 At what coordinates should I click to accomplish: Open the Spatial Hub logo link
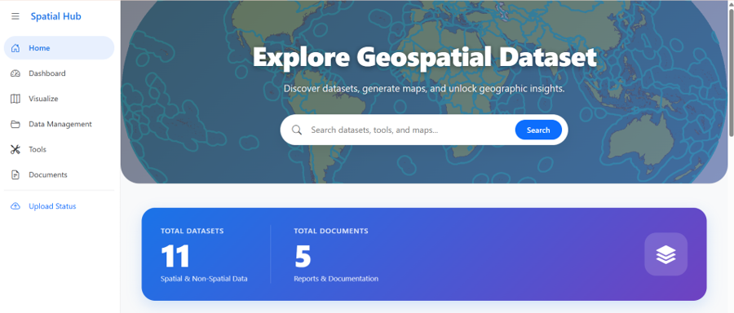tap(55, 16)
